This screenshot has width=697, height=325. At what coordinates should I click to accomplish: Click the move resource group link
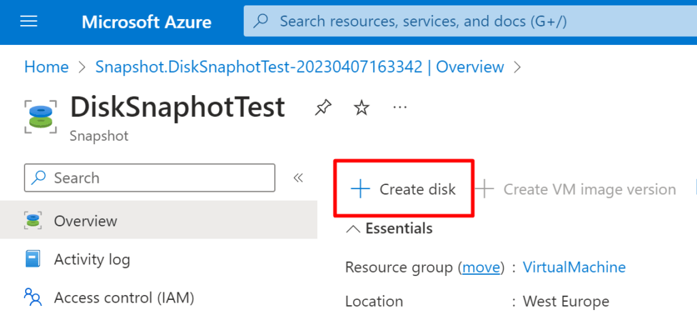click(x=481, y=267)
